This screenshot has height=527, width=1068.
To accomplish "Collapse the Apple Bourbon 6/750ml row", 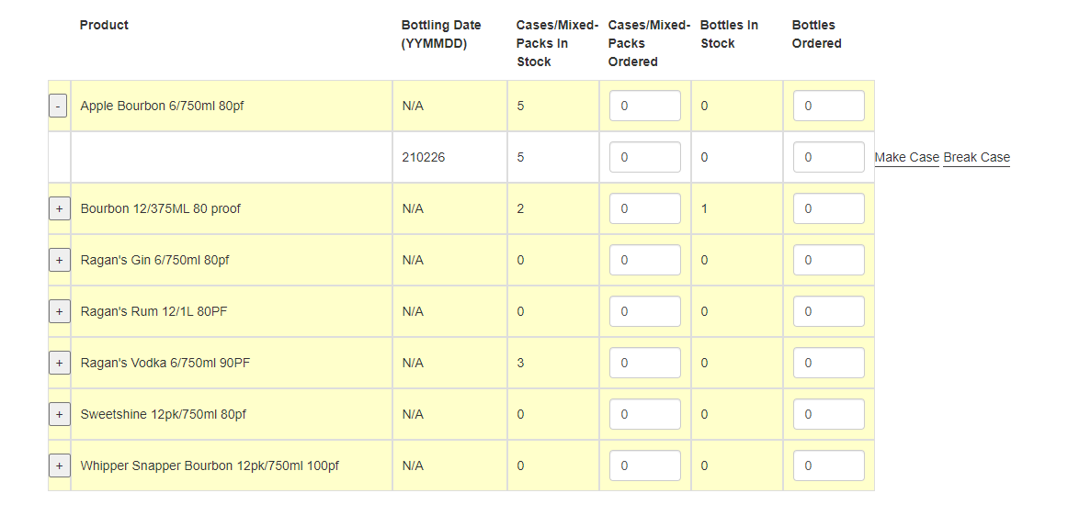I will [x=58, y=107].
